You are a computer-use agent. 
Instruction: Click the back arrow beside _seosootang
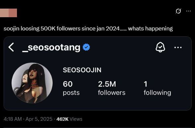click(11, 47)
